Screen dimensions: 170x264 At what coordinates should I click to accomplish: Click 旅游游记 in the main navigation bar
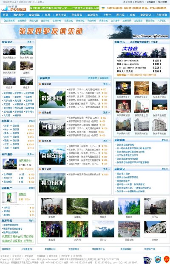tap(145, 15)
